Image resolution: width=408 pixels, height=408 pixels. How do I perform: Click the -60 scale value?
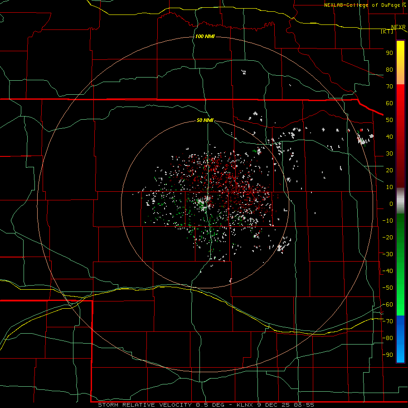(x=388, y=305)
